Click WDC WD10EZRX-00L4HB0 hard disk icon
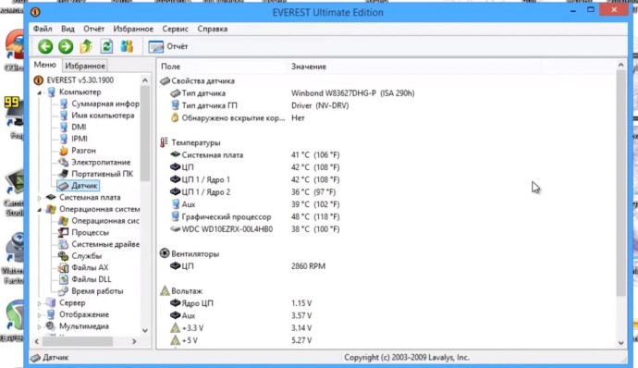This screenshot has height=368, width=638. point(176,229)
